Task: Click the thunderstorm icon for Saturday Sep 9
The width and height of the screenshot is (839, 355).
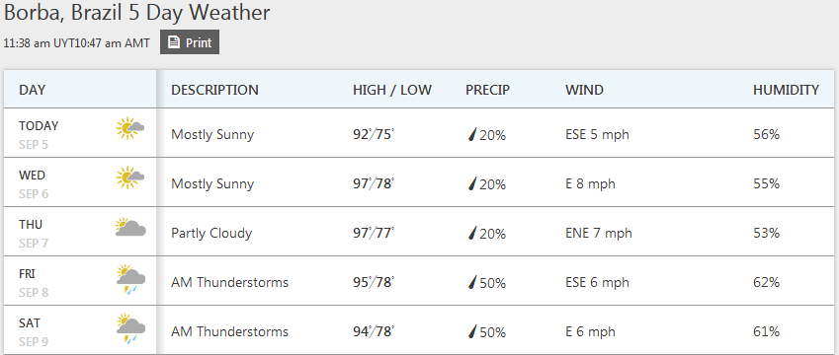Action: tap(130, 328)
